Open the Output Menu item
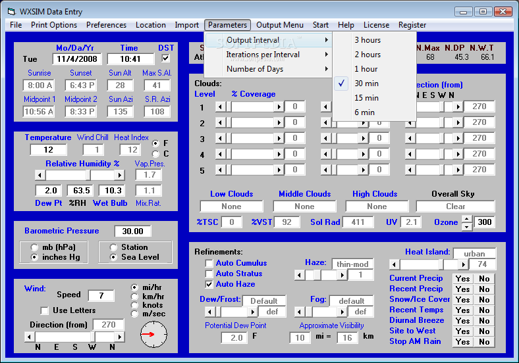The height and width of the screenshot is (363, 519). [280, 25]
